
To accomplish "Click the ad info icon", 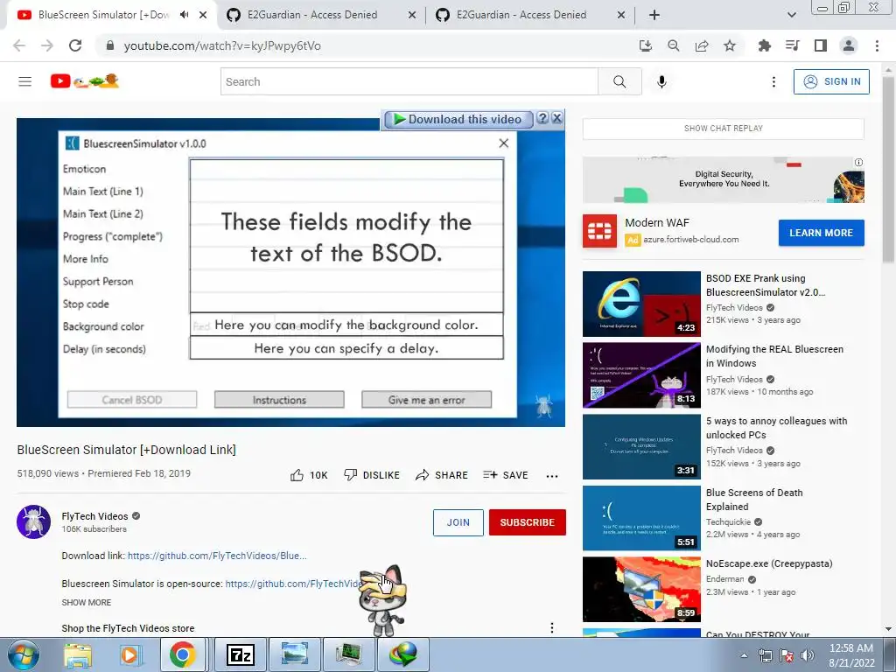I will (858, 162).
